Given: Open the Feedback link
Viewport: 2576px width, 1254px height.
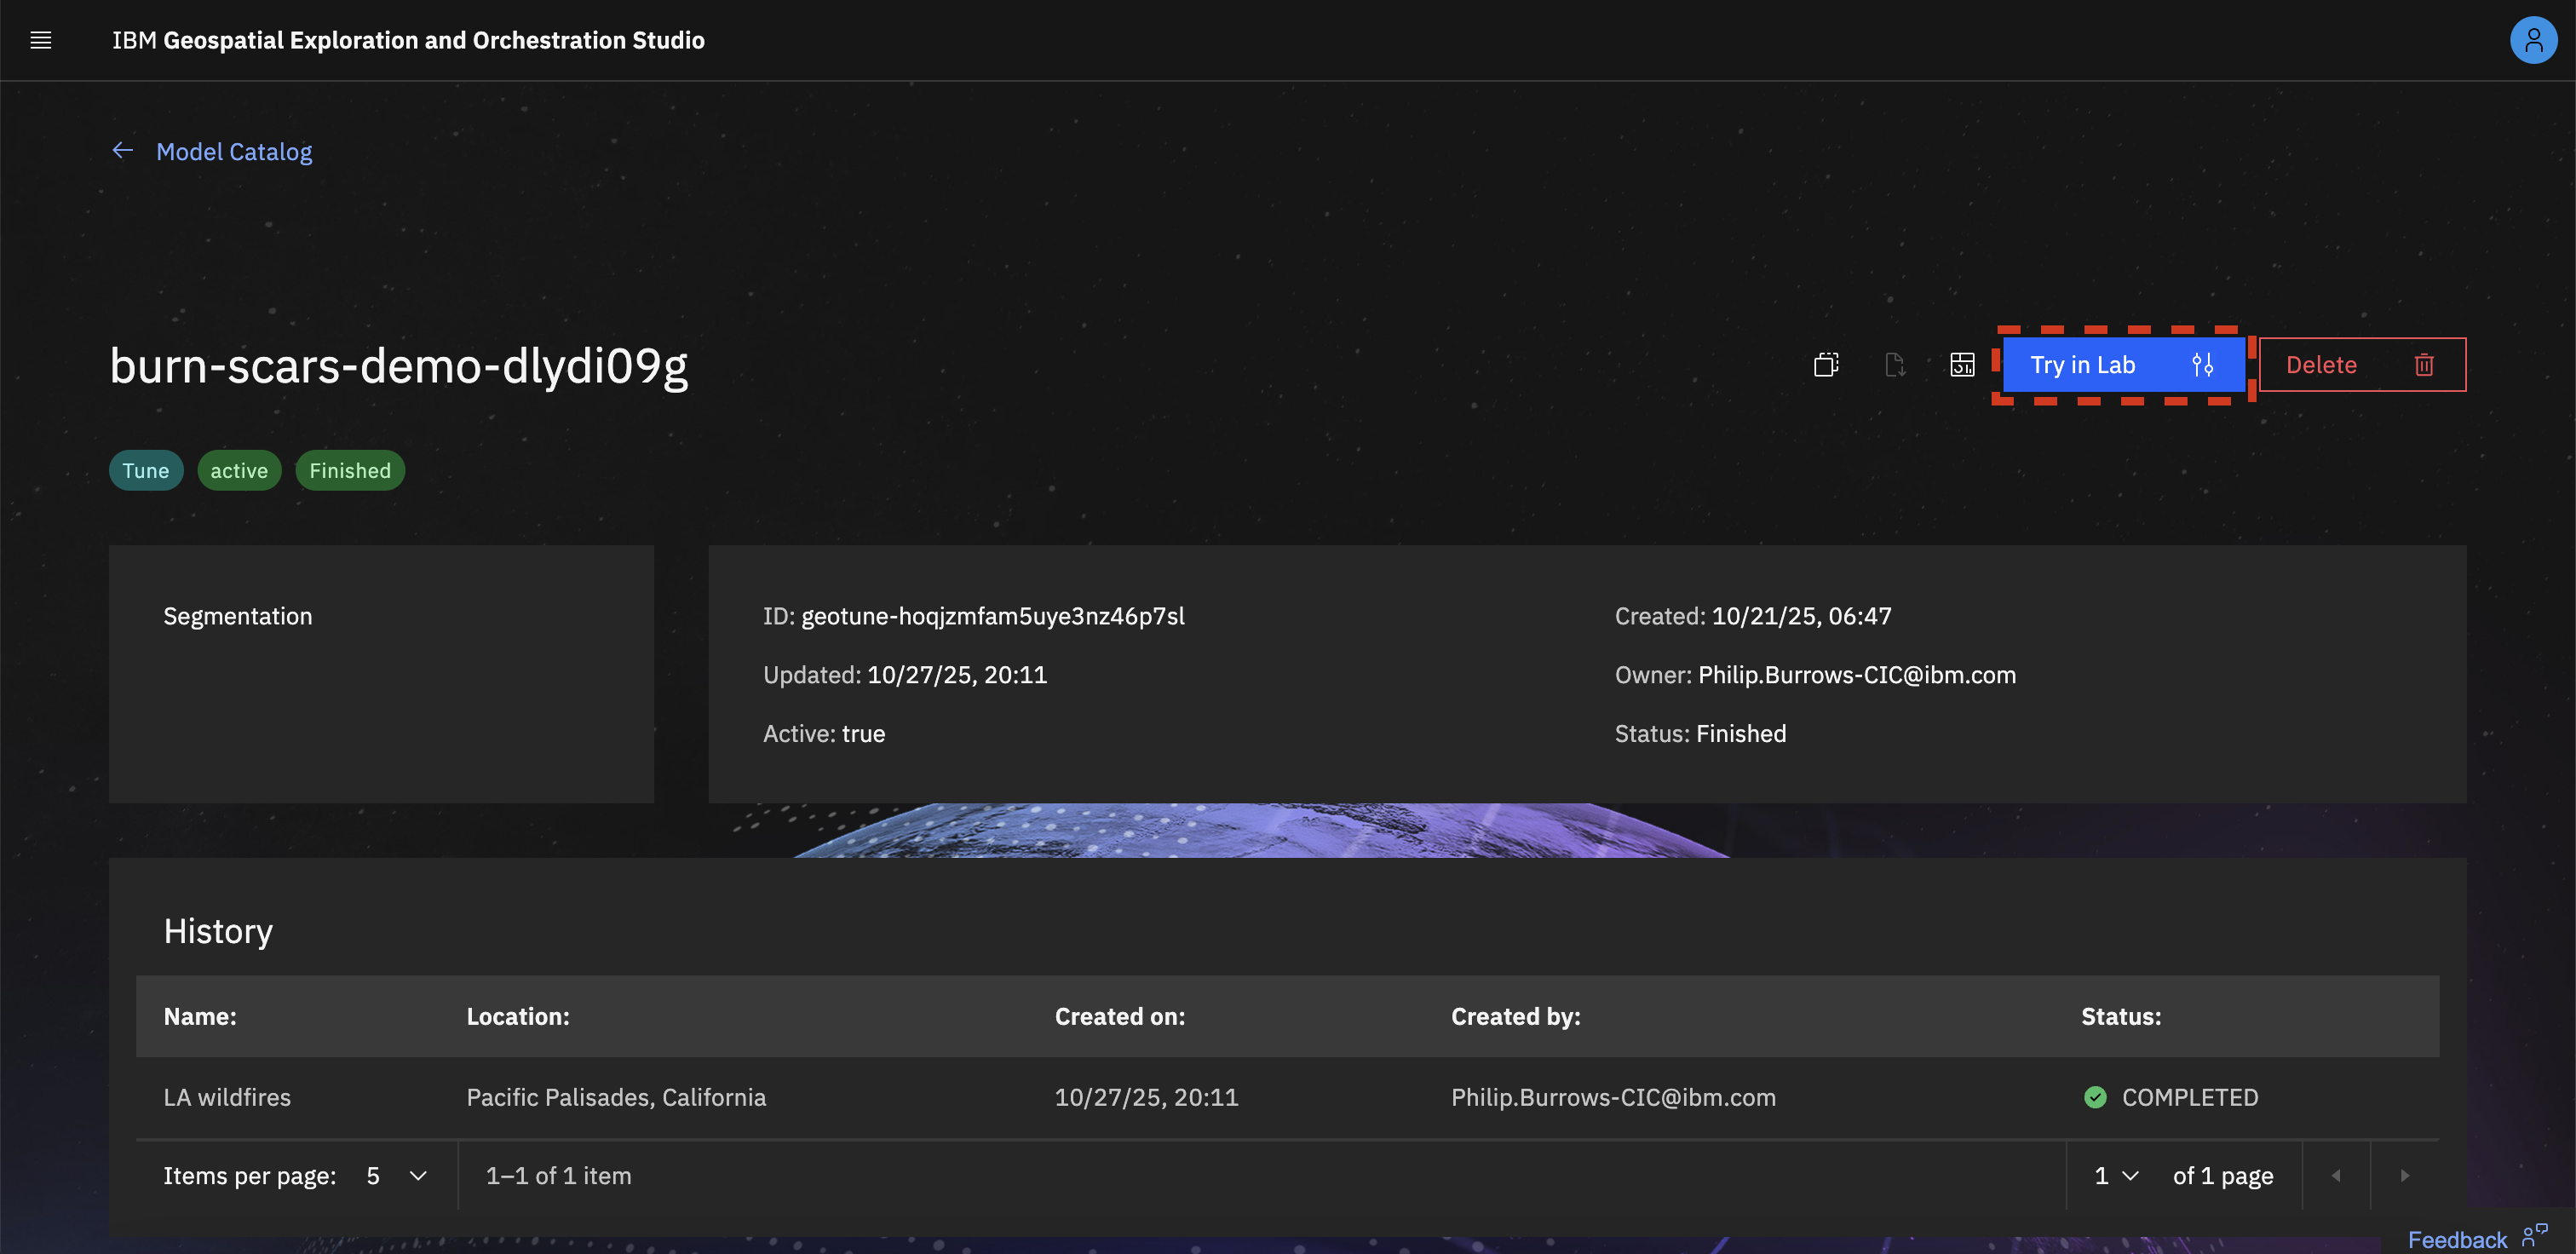Looking at the screenshot, I should (x=2456, y=1239).
